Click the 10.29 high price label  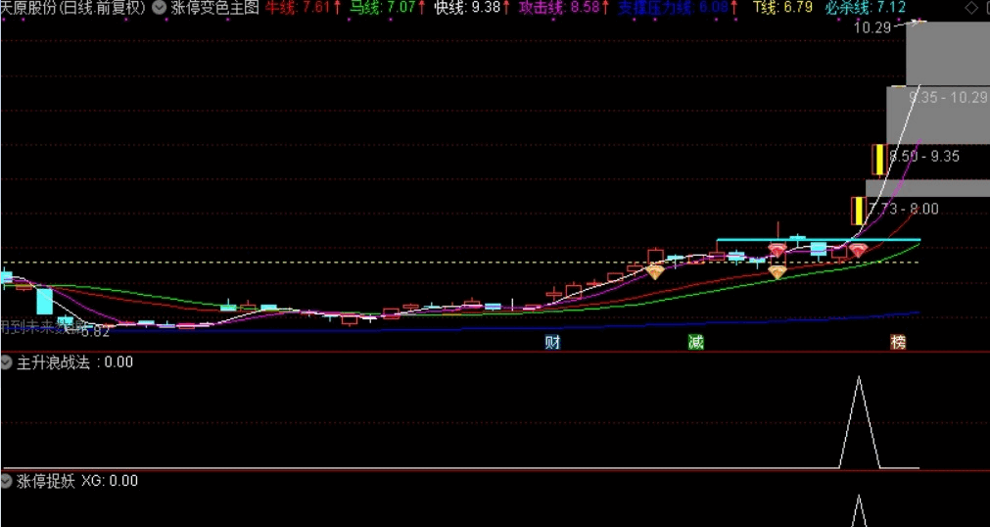pyautogui.click(x=872, y=27)
